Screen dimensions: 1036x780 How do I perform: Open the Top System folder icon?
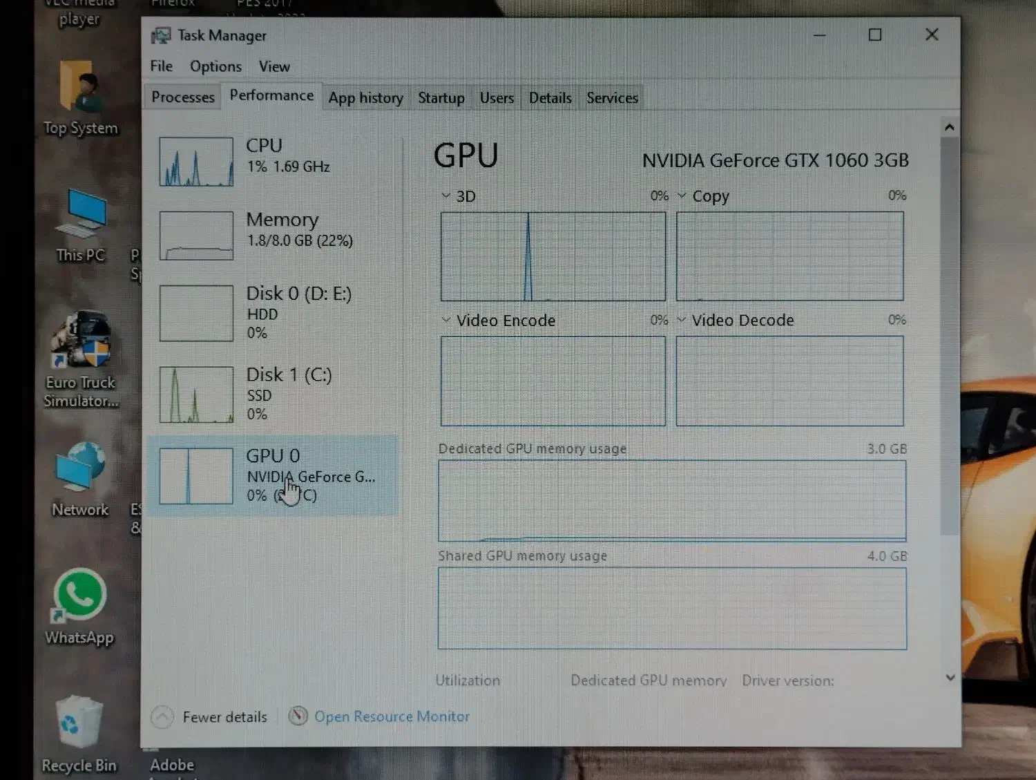(79, 88)
